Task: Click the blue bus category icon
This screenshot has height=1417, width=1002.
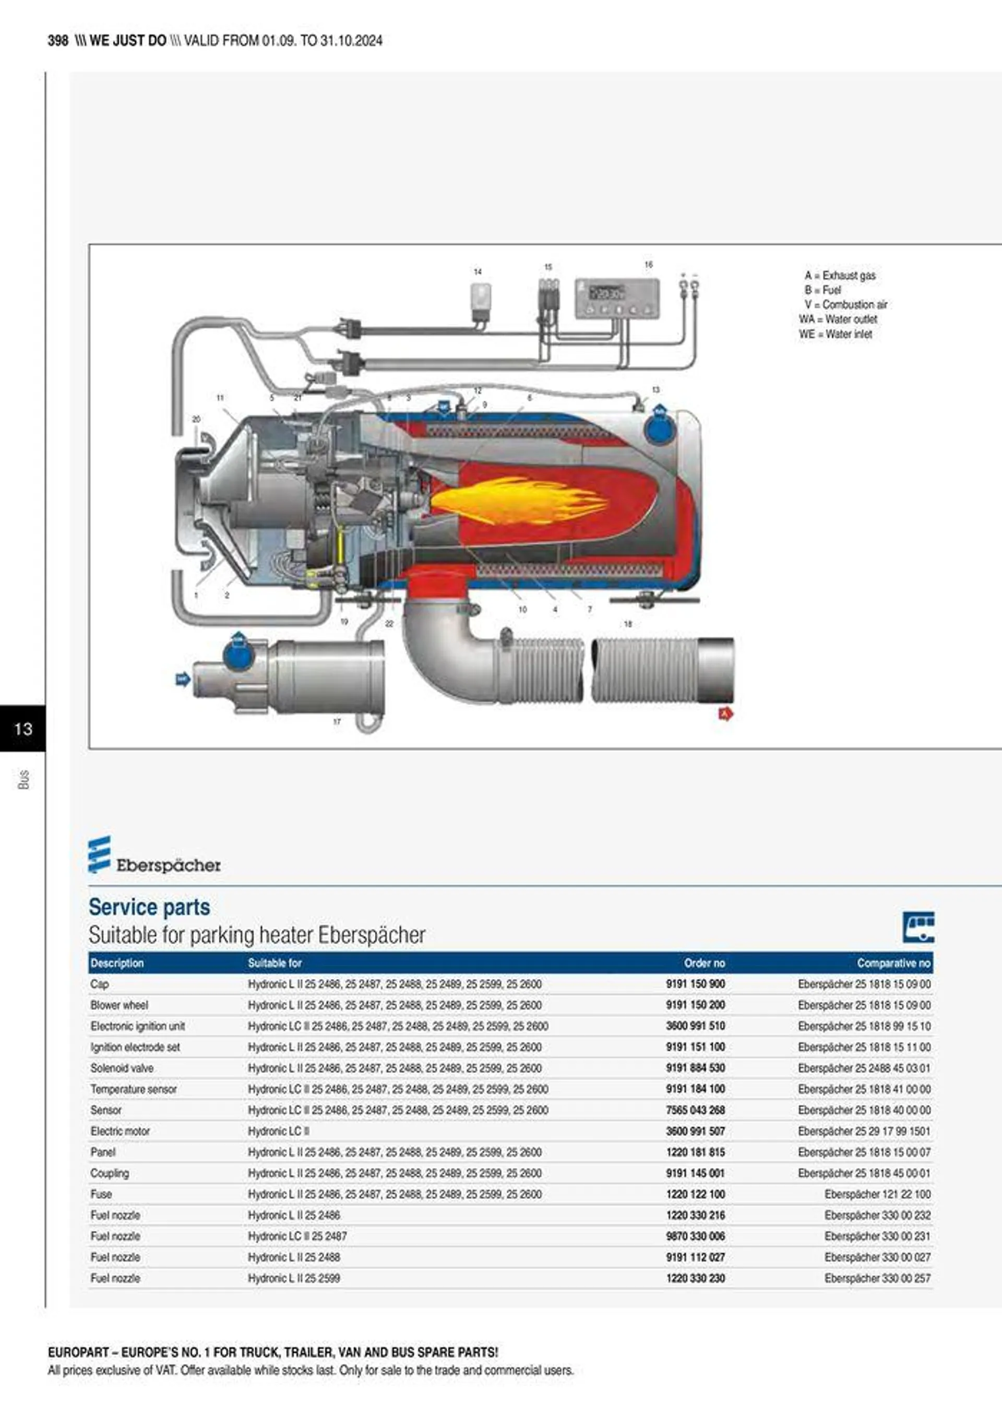Action: click(918, 927)
